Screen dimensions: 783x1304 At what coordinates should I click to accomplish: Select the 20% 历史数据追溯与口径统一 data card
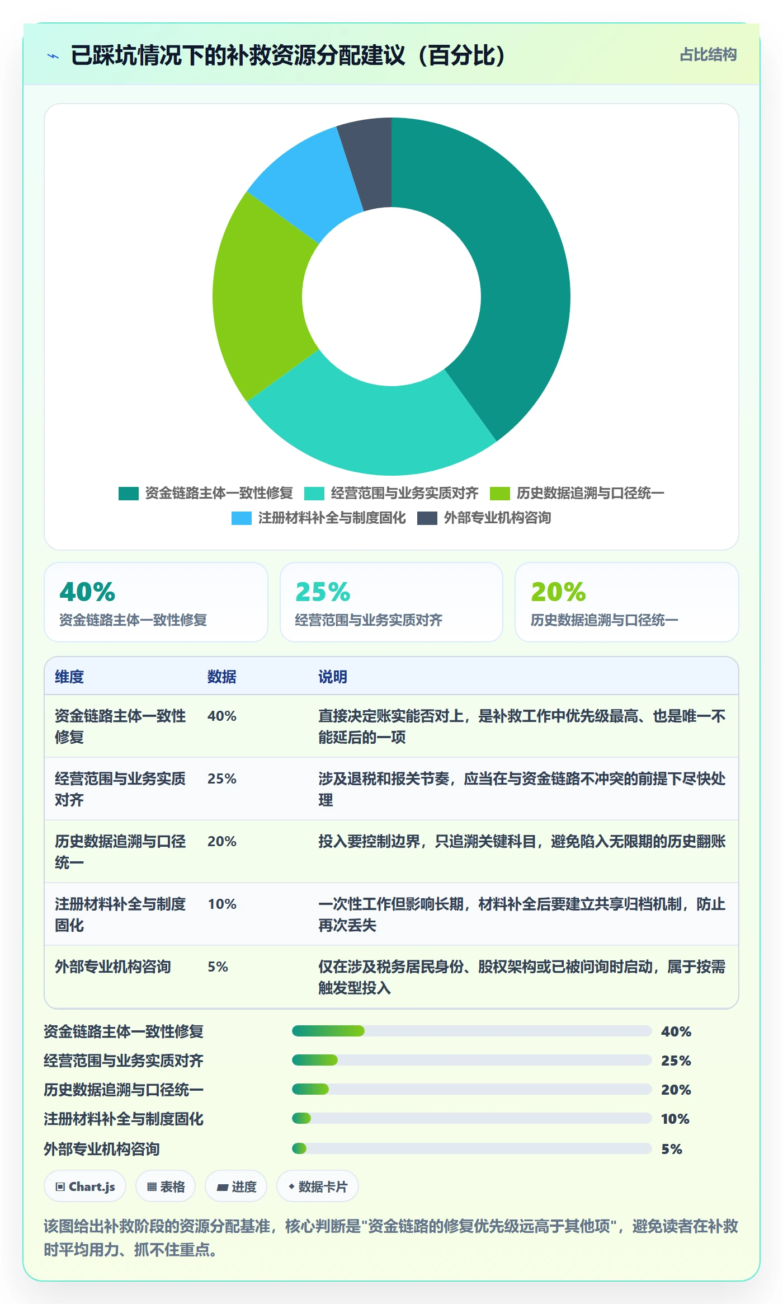click(x=627, y=602)
